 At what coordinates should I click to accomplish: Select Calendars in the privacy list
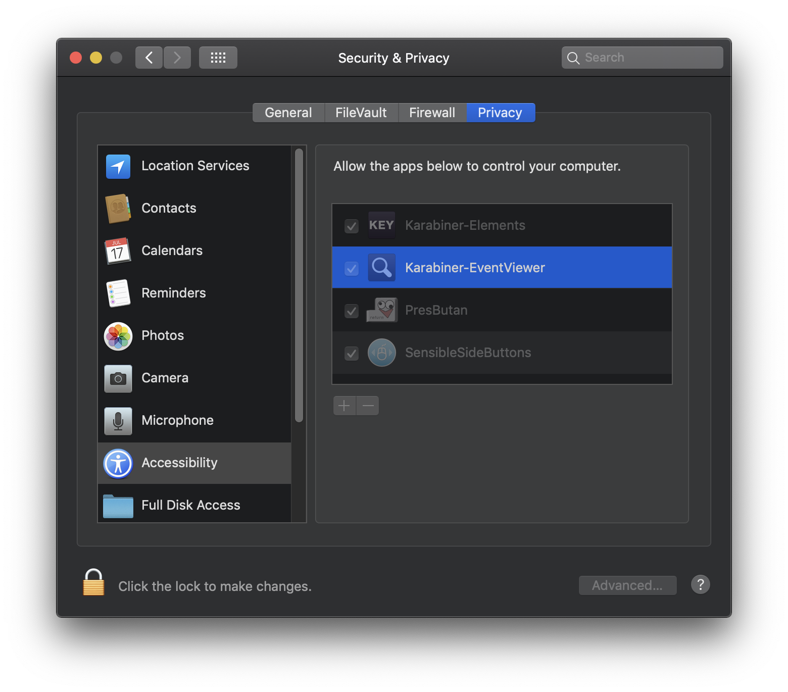tap(194, 251)
